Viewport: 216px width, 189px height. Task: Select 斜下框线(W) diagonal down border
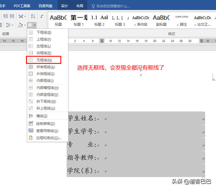pyautogui.click(x=48, y=102)
